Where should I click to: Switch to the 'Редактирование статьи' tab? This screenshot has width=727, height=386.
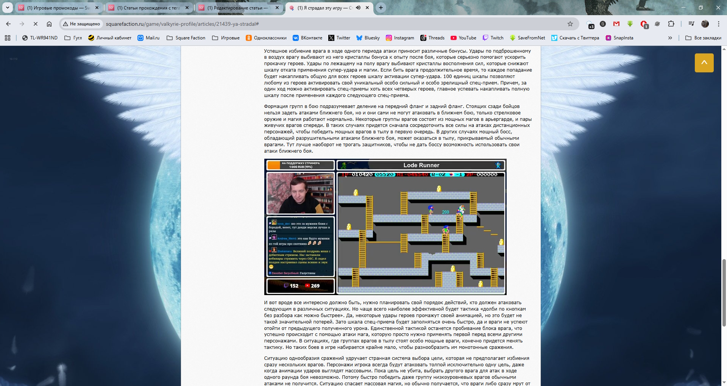(x=237, y=8)
